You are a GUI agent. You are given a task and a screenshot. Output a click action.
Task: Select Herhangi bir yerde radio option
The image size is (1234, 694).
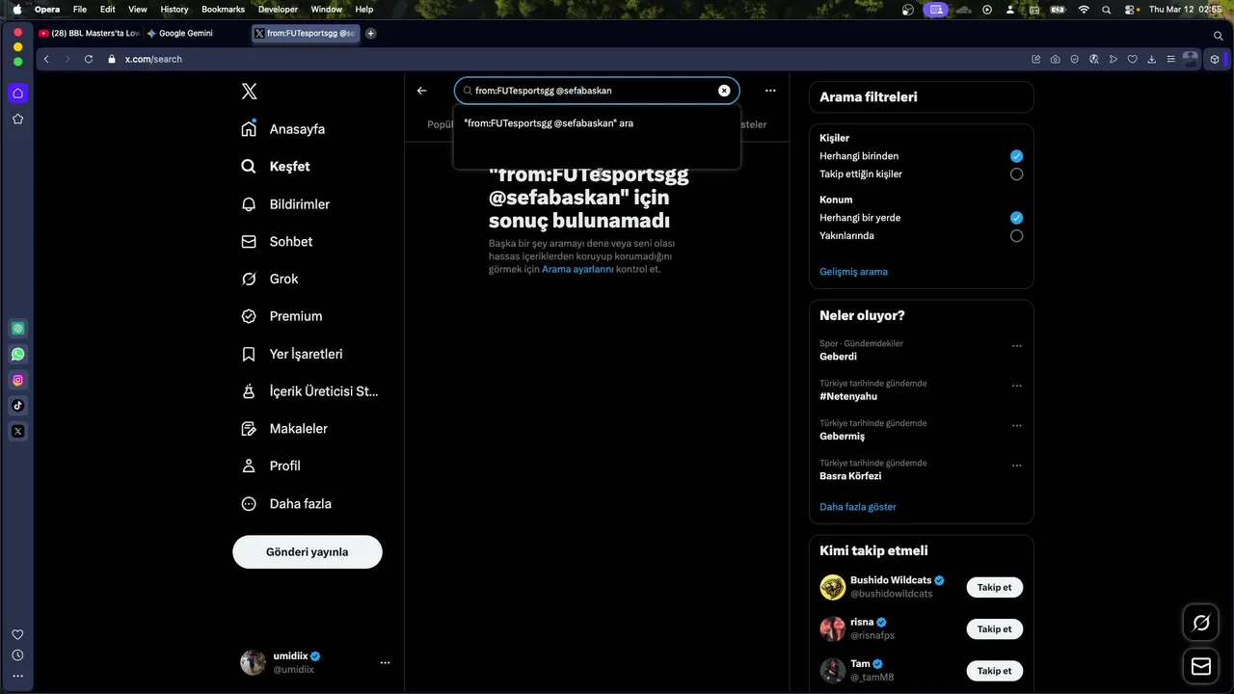(1016, 218)
